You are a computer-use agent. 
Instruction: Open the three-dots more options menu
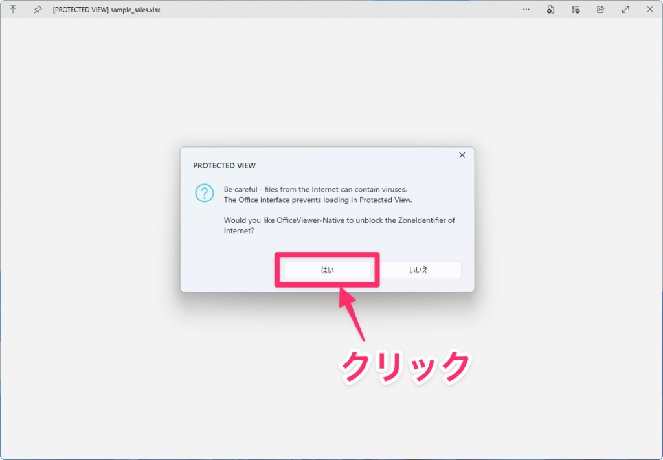pos(526,10)
